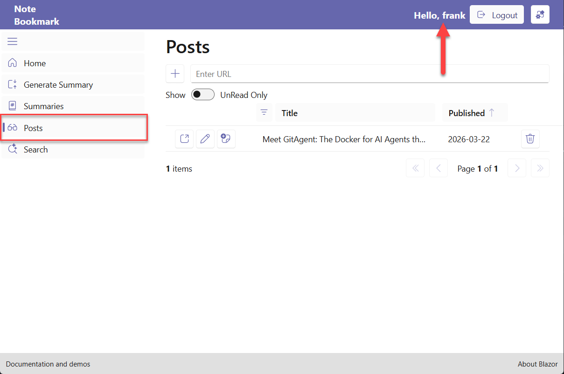
Task: Go to Home in sidebar
Action: (35, 63)
